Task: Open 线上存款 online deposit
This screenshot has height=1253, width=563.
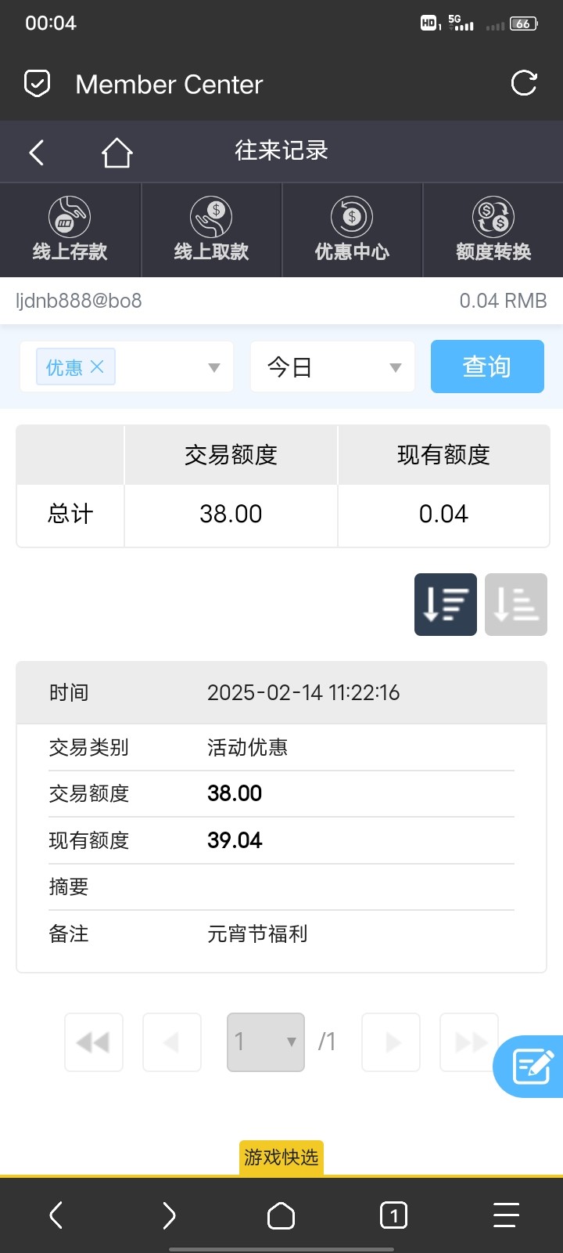Action: (70, 230)
